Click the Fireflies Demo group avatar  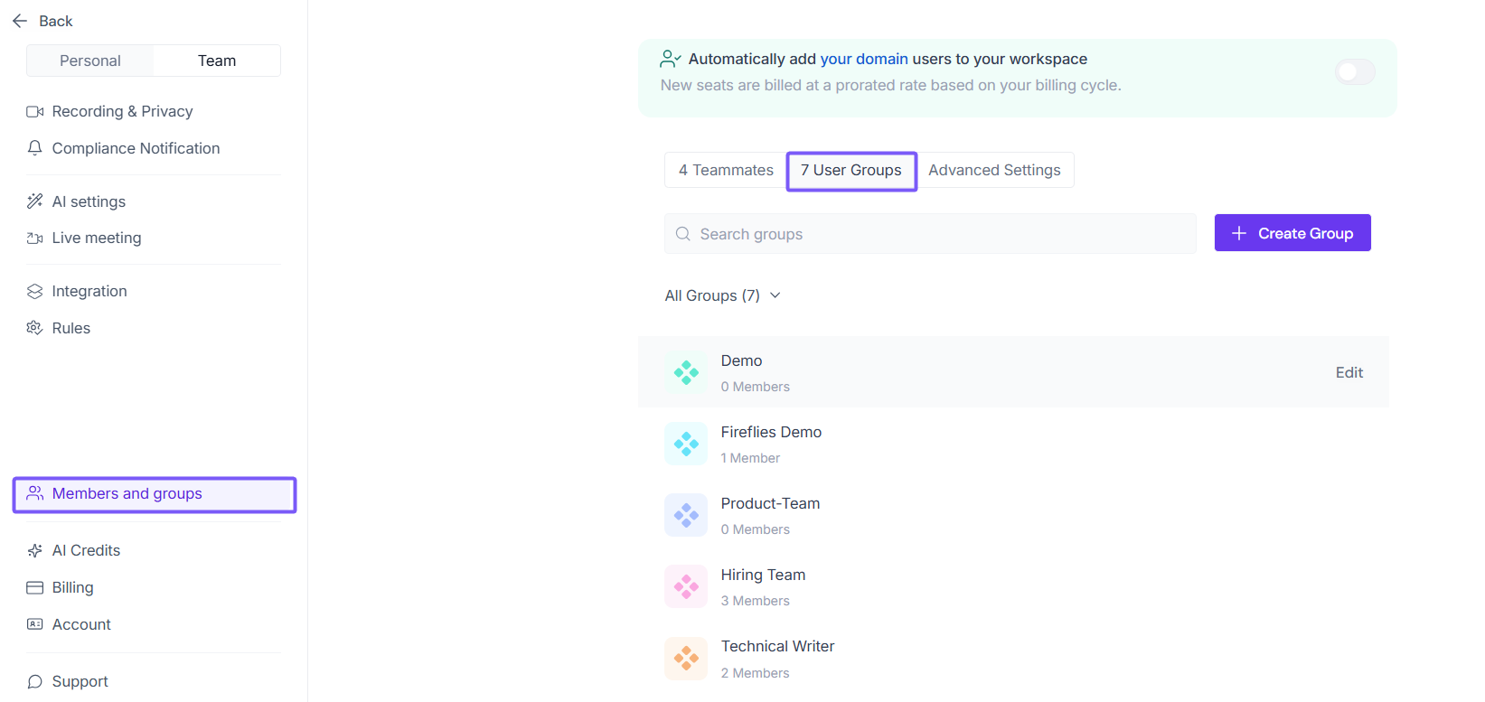686,444
